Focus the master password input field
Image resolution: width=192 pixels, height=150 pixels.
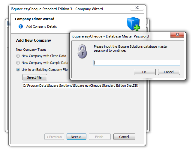pyautogui.click(x=137, y=63)
